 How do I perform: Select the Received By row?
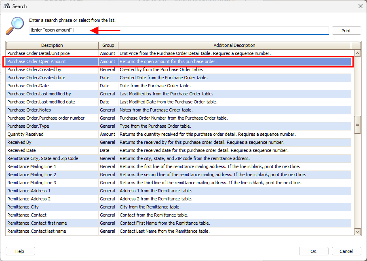click(179, 142)
